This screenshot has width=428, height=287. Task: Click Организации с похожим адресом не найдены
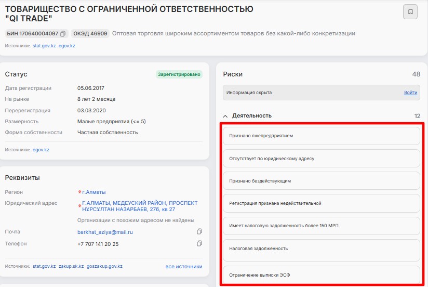pos(136,220)
